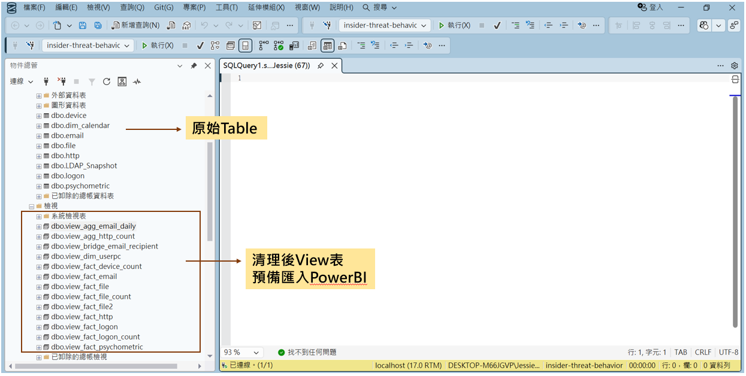Image resolution: width=746 pixels, height=376 pixels.
Task: Select dbo.http table in the tree
Action: (x=65, y=156)
